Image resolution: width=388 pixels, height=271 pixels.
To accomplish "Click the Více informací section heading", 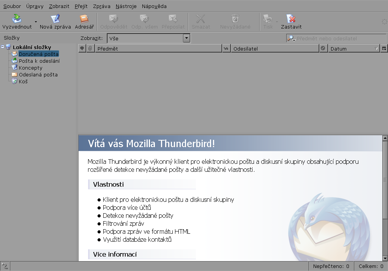I will (115, 254).
